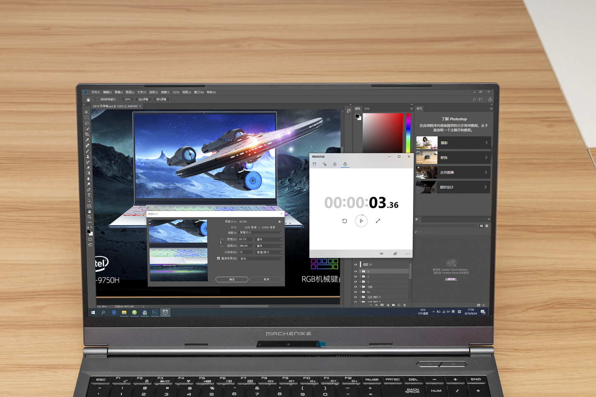Select the Dodge tool
Screen dimensions: 596x397
[89, 184]
